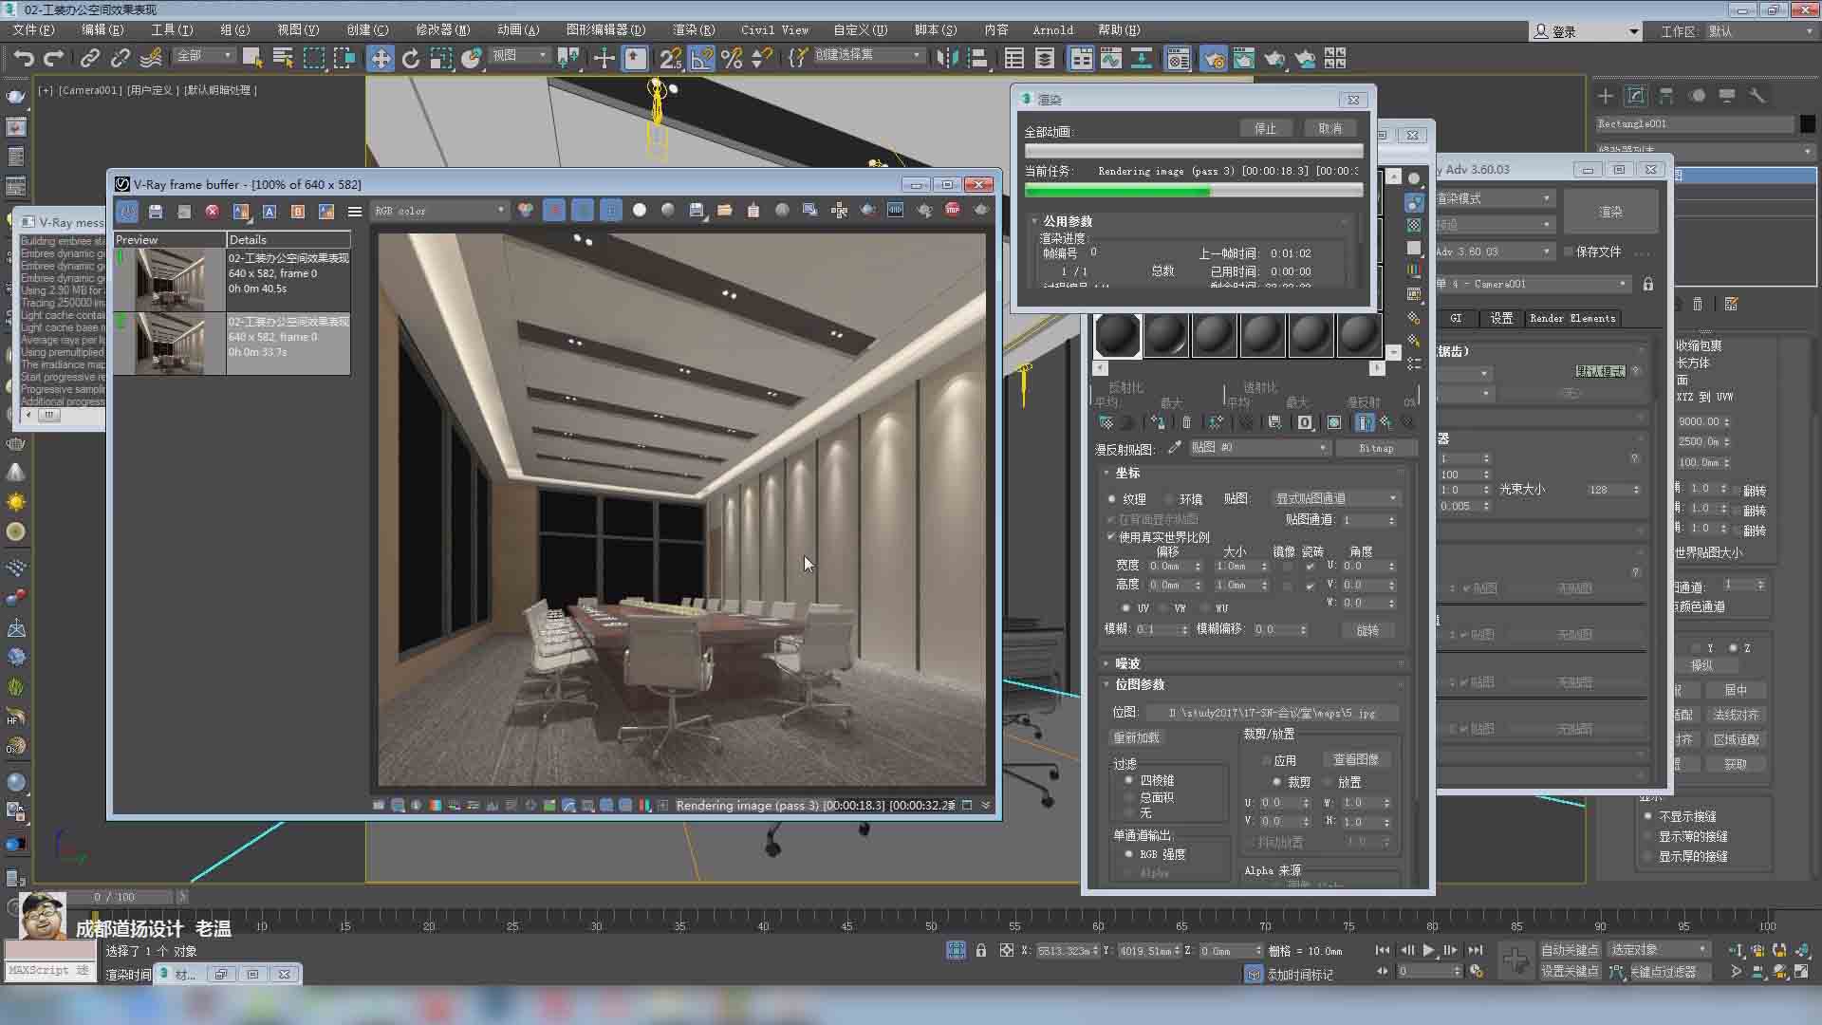Click the Bitmap type button
The height and width of the screenshot is (1025, 1822).
point(1376,448)
